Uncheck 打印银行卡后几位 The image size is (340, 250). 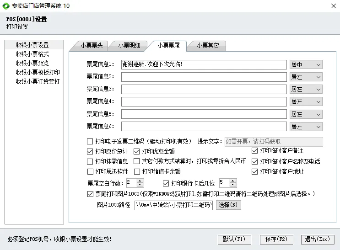click(x=166, y=183)
